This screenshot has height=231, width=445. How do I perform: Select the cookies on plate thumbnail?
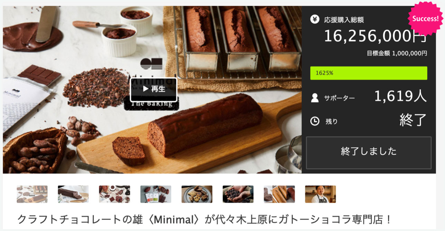click(x=197, y=194)
